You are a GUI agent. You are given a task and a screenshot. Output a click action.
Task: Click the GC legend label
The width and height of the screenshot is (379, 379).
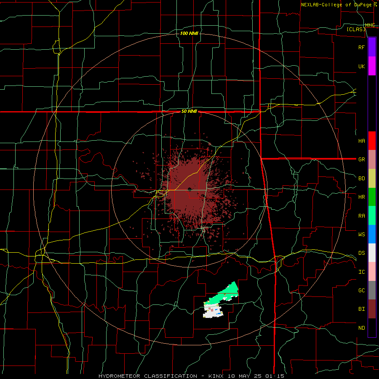361,290
